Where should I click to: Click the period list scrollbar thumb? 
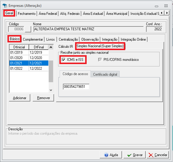[51, 71]
